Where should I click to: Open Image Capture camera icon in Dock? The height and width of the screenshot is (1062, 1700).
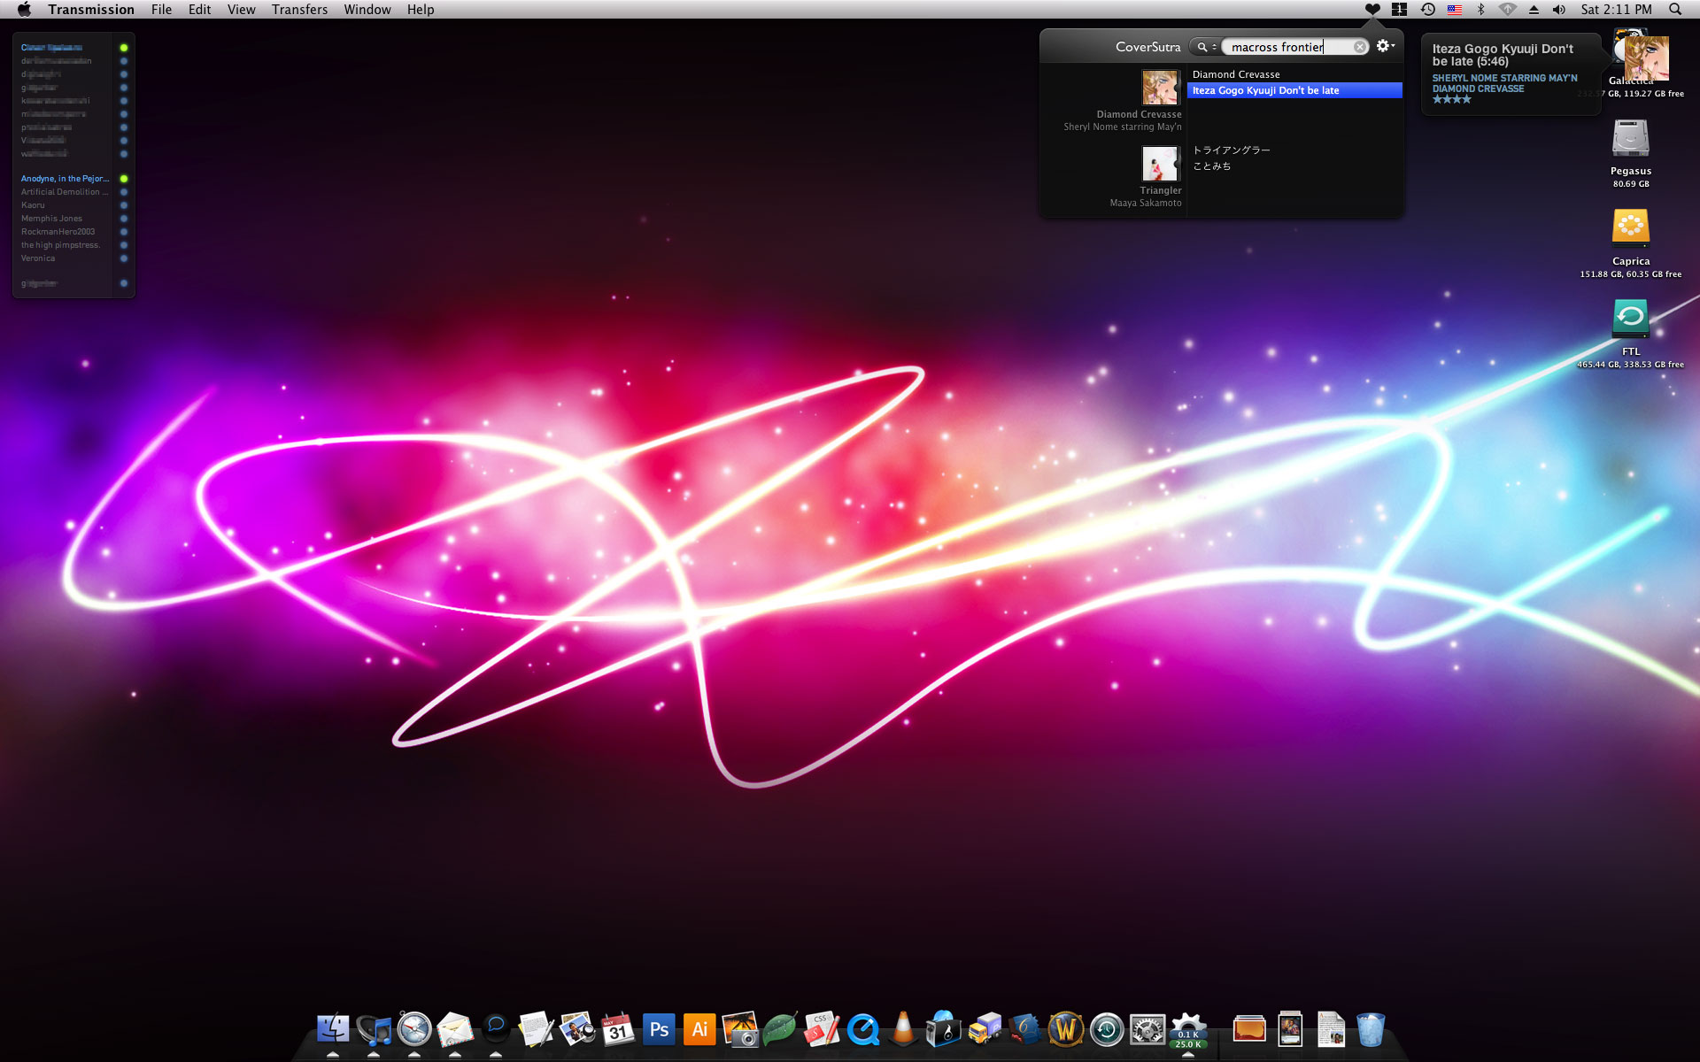(x=740, y=1029)
